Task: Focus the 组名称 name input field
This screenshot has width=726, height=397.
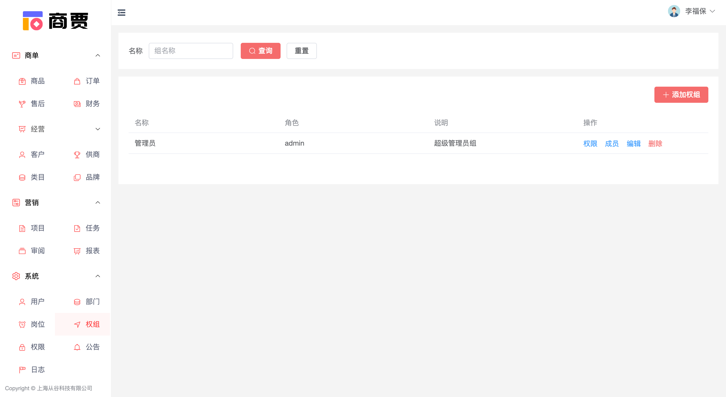Action: tap(191, 51)
